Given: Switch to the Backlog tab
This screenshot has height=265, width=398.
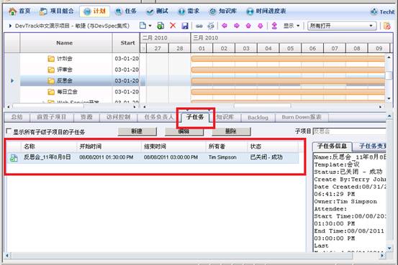Looking at the screenshot, I should point(258,117).
